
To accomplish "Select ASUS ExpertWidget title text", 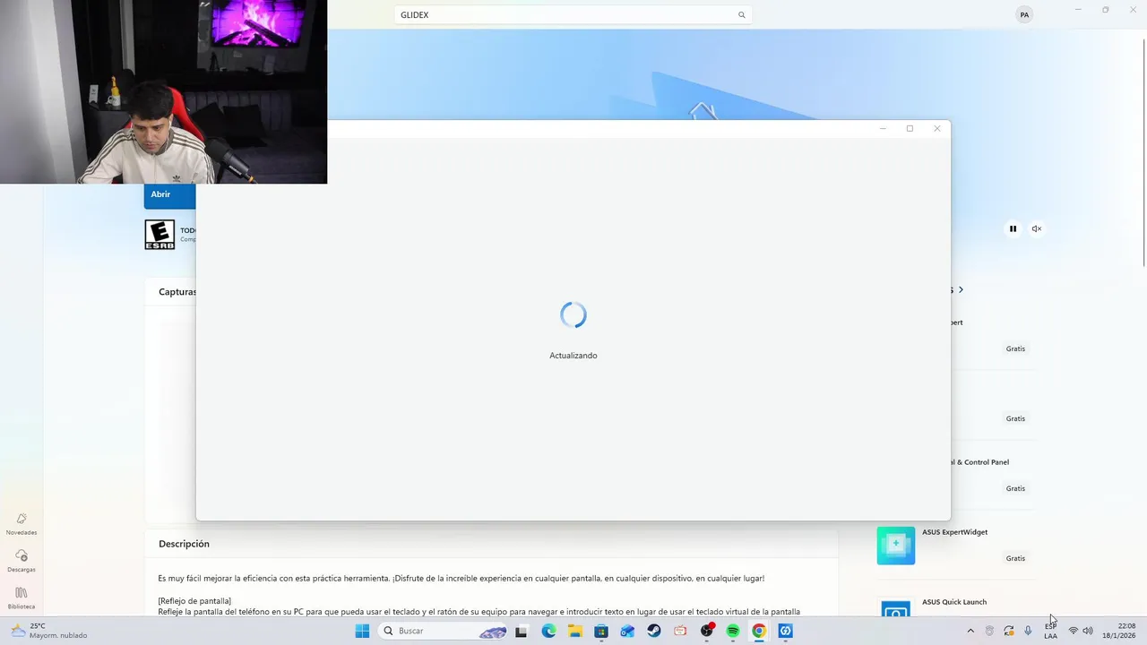I will 954,532.
